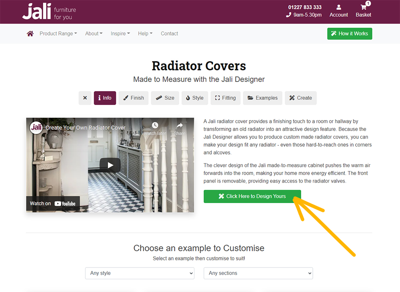Open video title Create Your Own Radiator Cover

(86, 127)
